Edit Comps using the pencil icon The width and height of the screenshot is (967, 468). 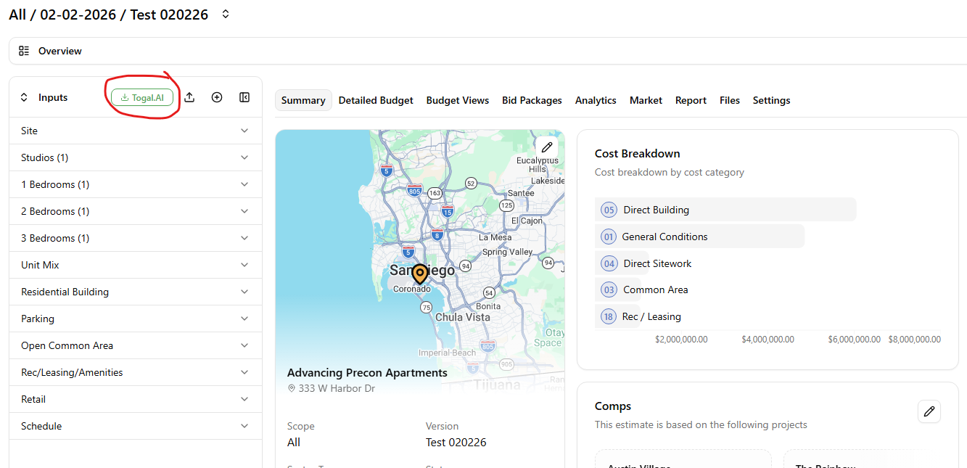coord(929,411)
